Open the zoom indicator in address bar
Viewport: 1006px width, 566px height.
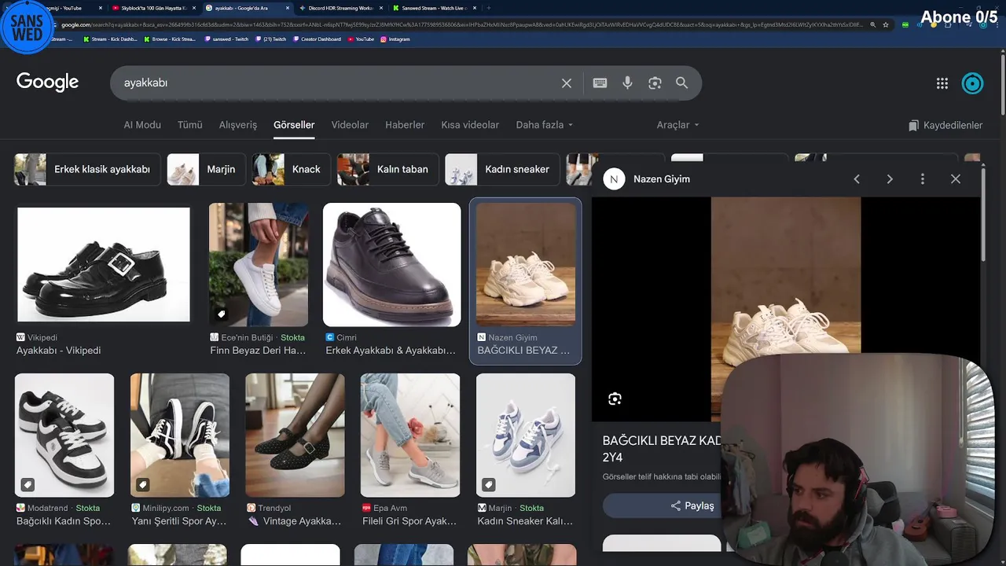[872, 25]
